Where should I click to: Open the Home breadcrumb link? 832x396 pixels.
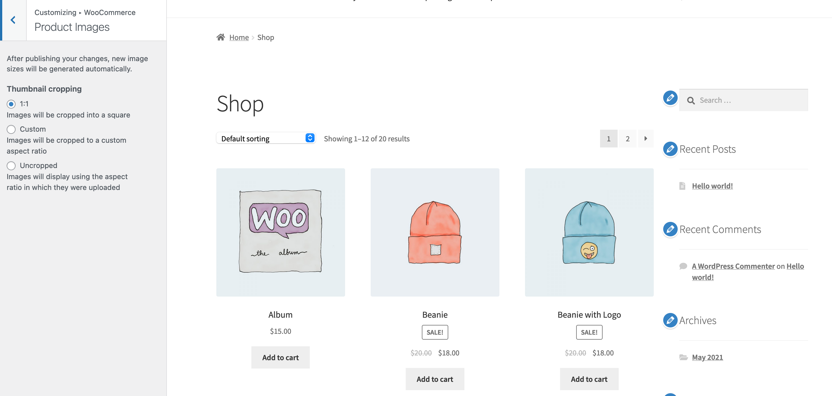coord(239,37)
